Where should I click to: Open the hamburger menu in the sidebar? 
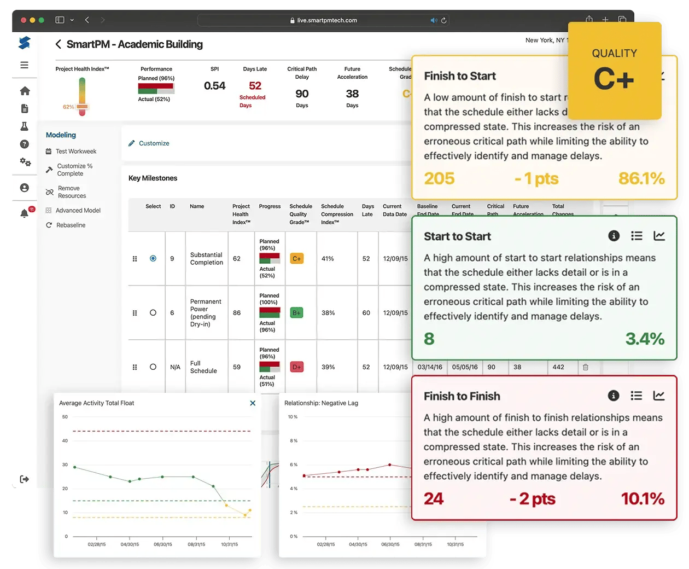[x=24, y=65]
